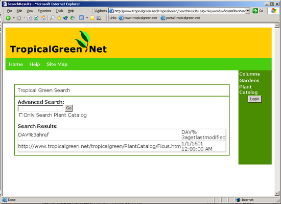Click the Done page icon in the status bar
This screenshot has height=204, width=281.
(5, 200)
